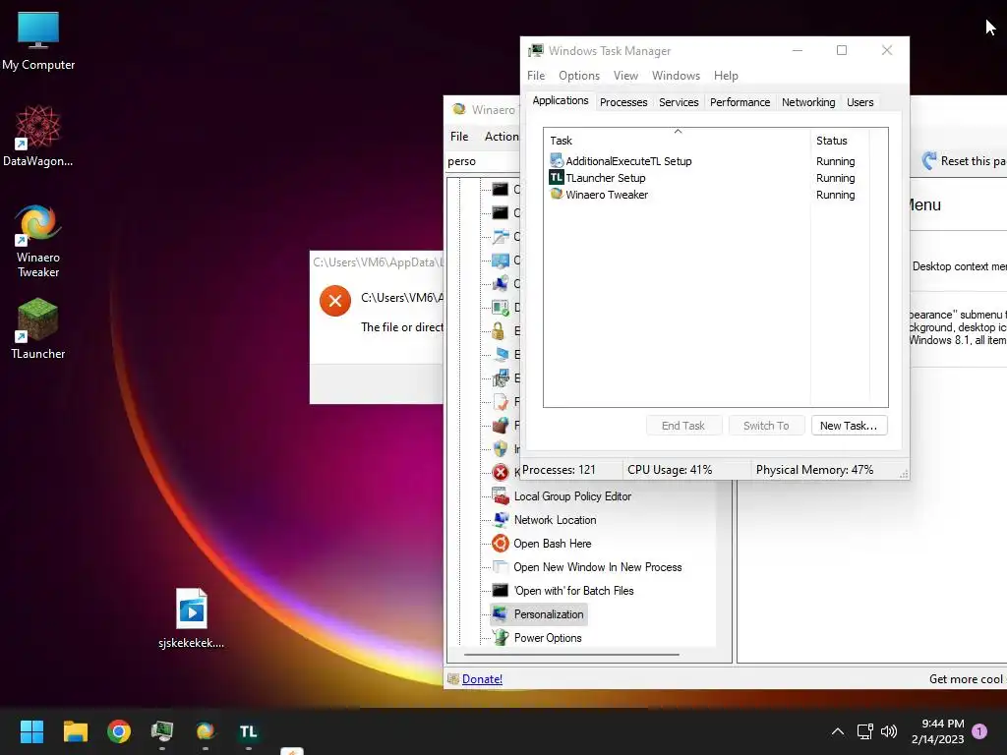Screen dimensions: 1007x755
Task: Open Winaero Tweaker File menu
Action: tap(459, 137)
